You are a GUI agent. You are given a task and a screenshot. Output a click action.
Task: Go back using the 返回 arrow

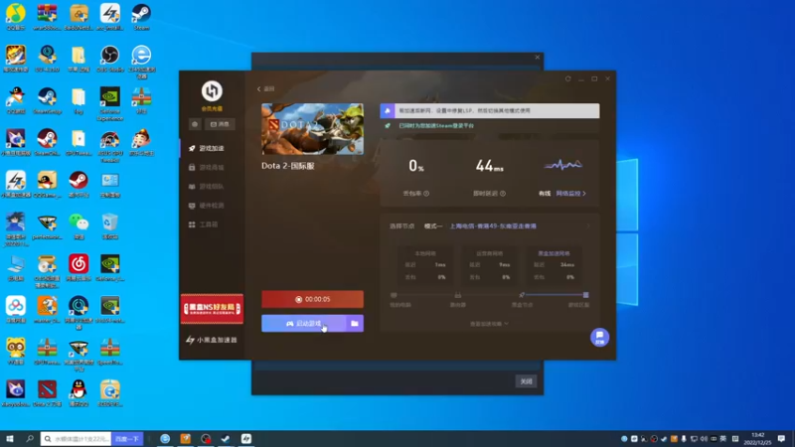pos(265,88)
